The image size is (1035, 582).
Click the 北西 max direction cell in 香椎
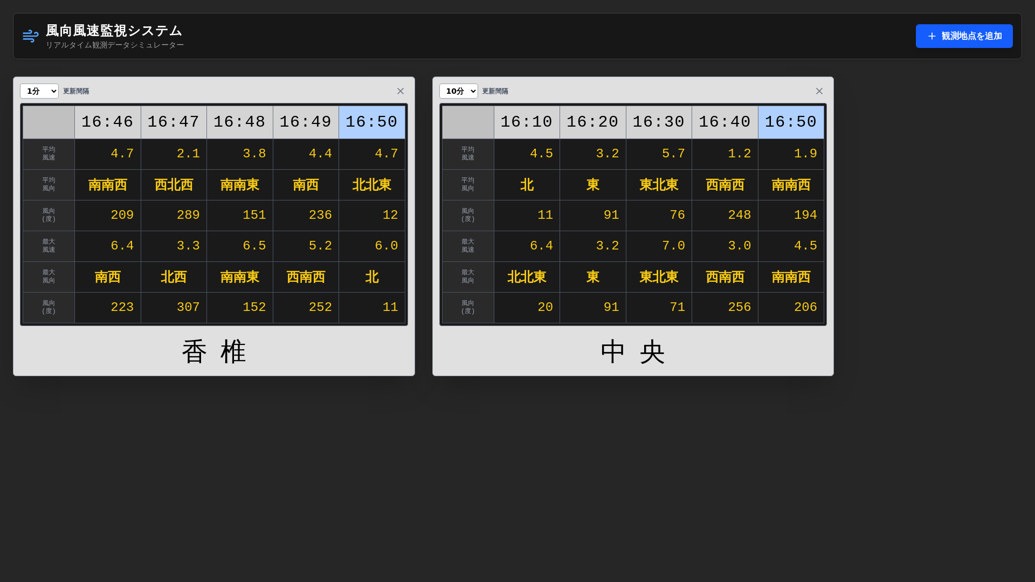(x=174, y=277)
